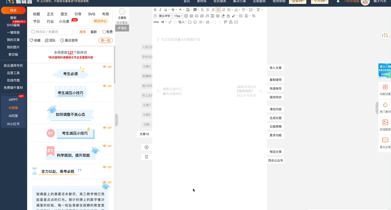
Task: Switch to 标题 style tab
Action: click(x=36, y=14)
